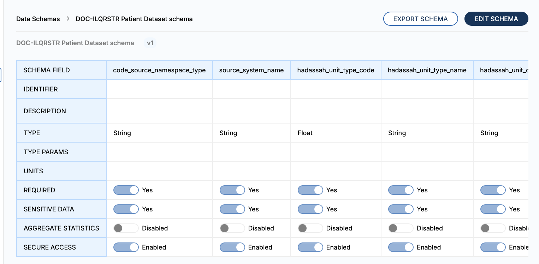Toggle Aggregate Statistics for hadassah_unit_type_name
Image resolution: width=539 pixels, height=264 pixels.
click(x=401, y=228)
